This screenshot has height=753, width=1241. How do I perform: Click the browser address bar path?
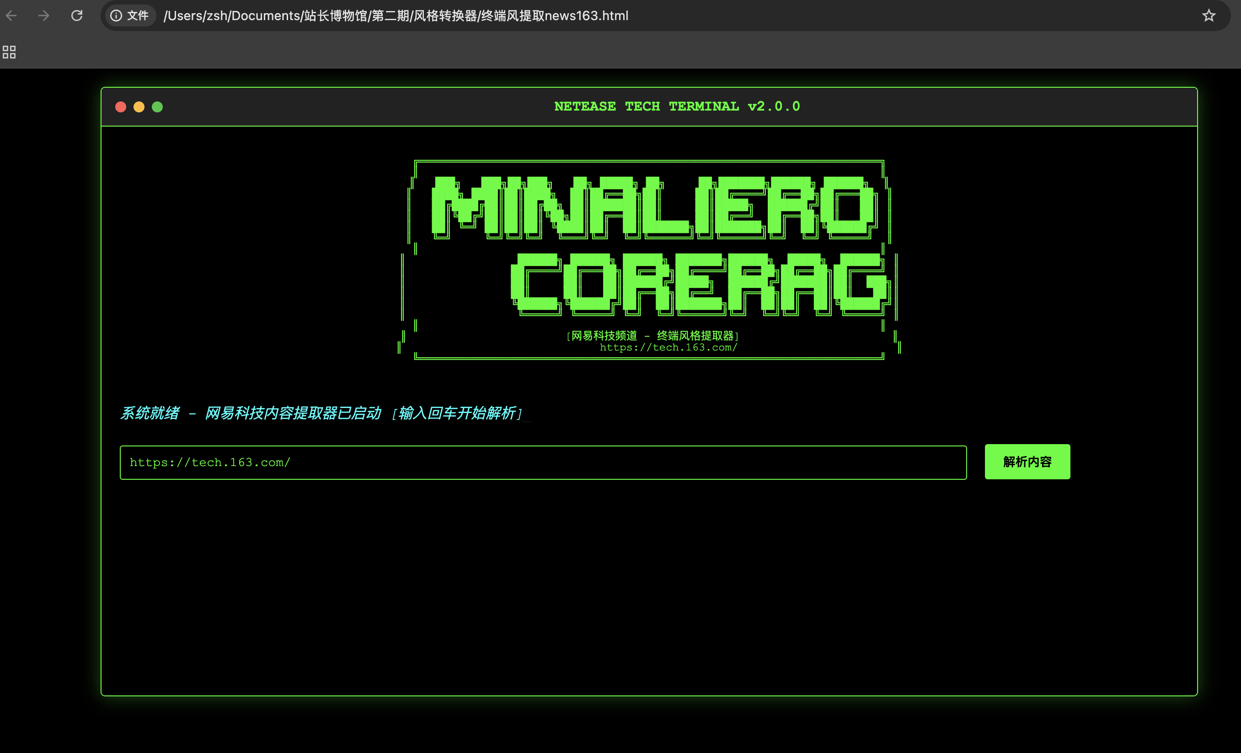(396, 16)
